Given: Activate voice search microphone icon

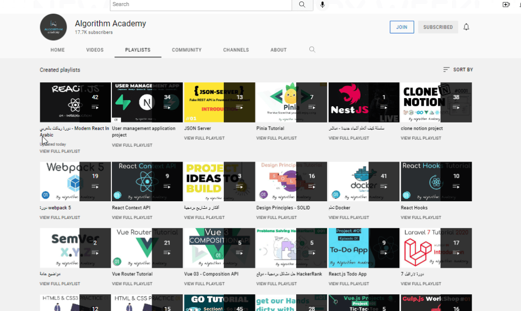Looking at the screenshot, I should (322, 5).
